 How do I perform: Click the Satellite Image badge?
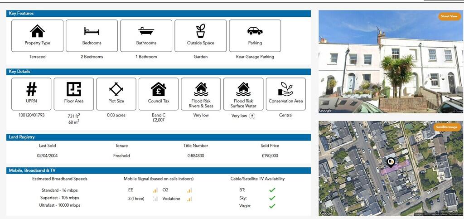[446, 127]
